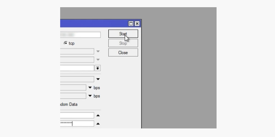
Task: Expand the second gray arrow above the double-arrow dropdown
Action: click(x=98, y=60)
